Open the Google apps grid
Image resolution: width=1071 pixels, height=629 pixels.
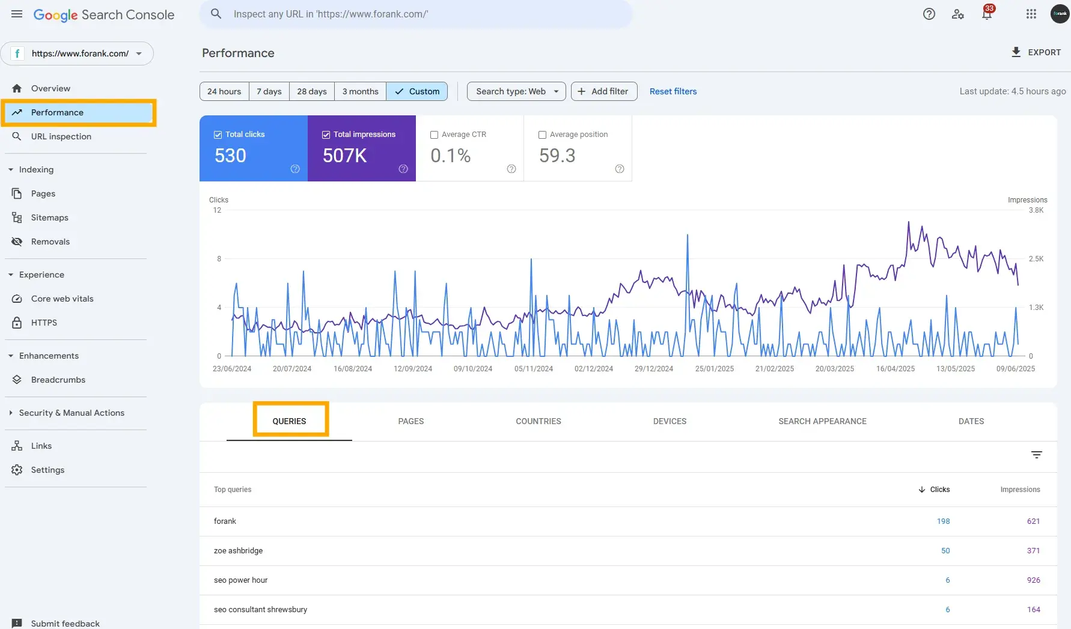[1031, 14]
